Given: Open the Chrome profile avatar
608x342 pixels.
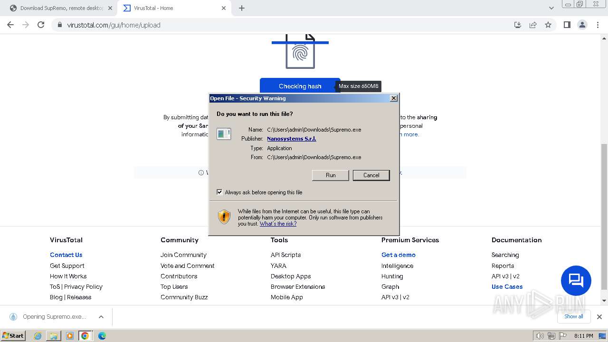Looking at the screenshot, I should [x=582, y=25].
